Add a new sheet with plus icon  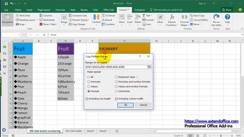pos(117,131)
